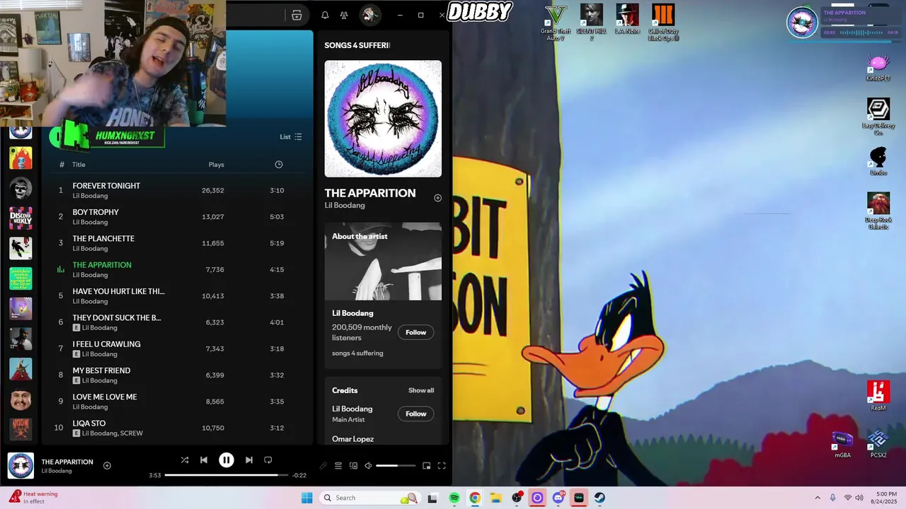Mute Spotify volume speaker icon

click(x=368, y=466)
